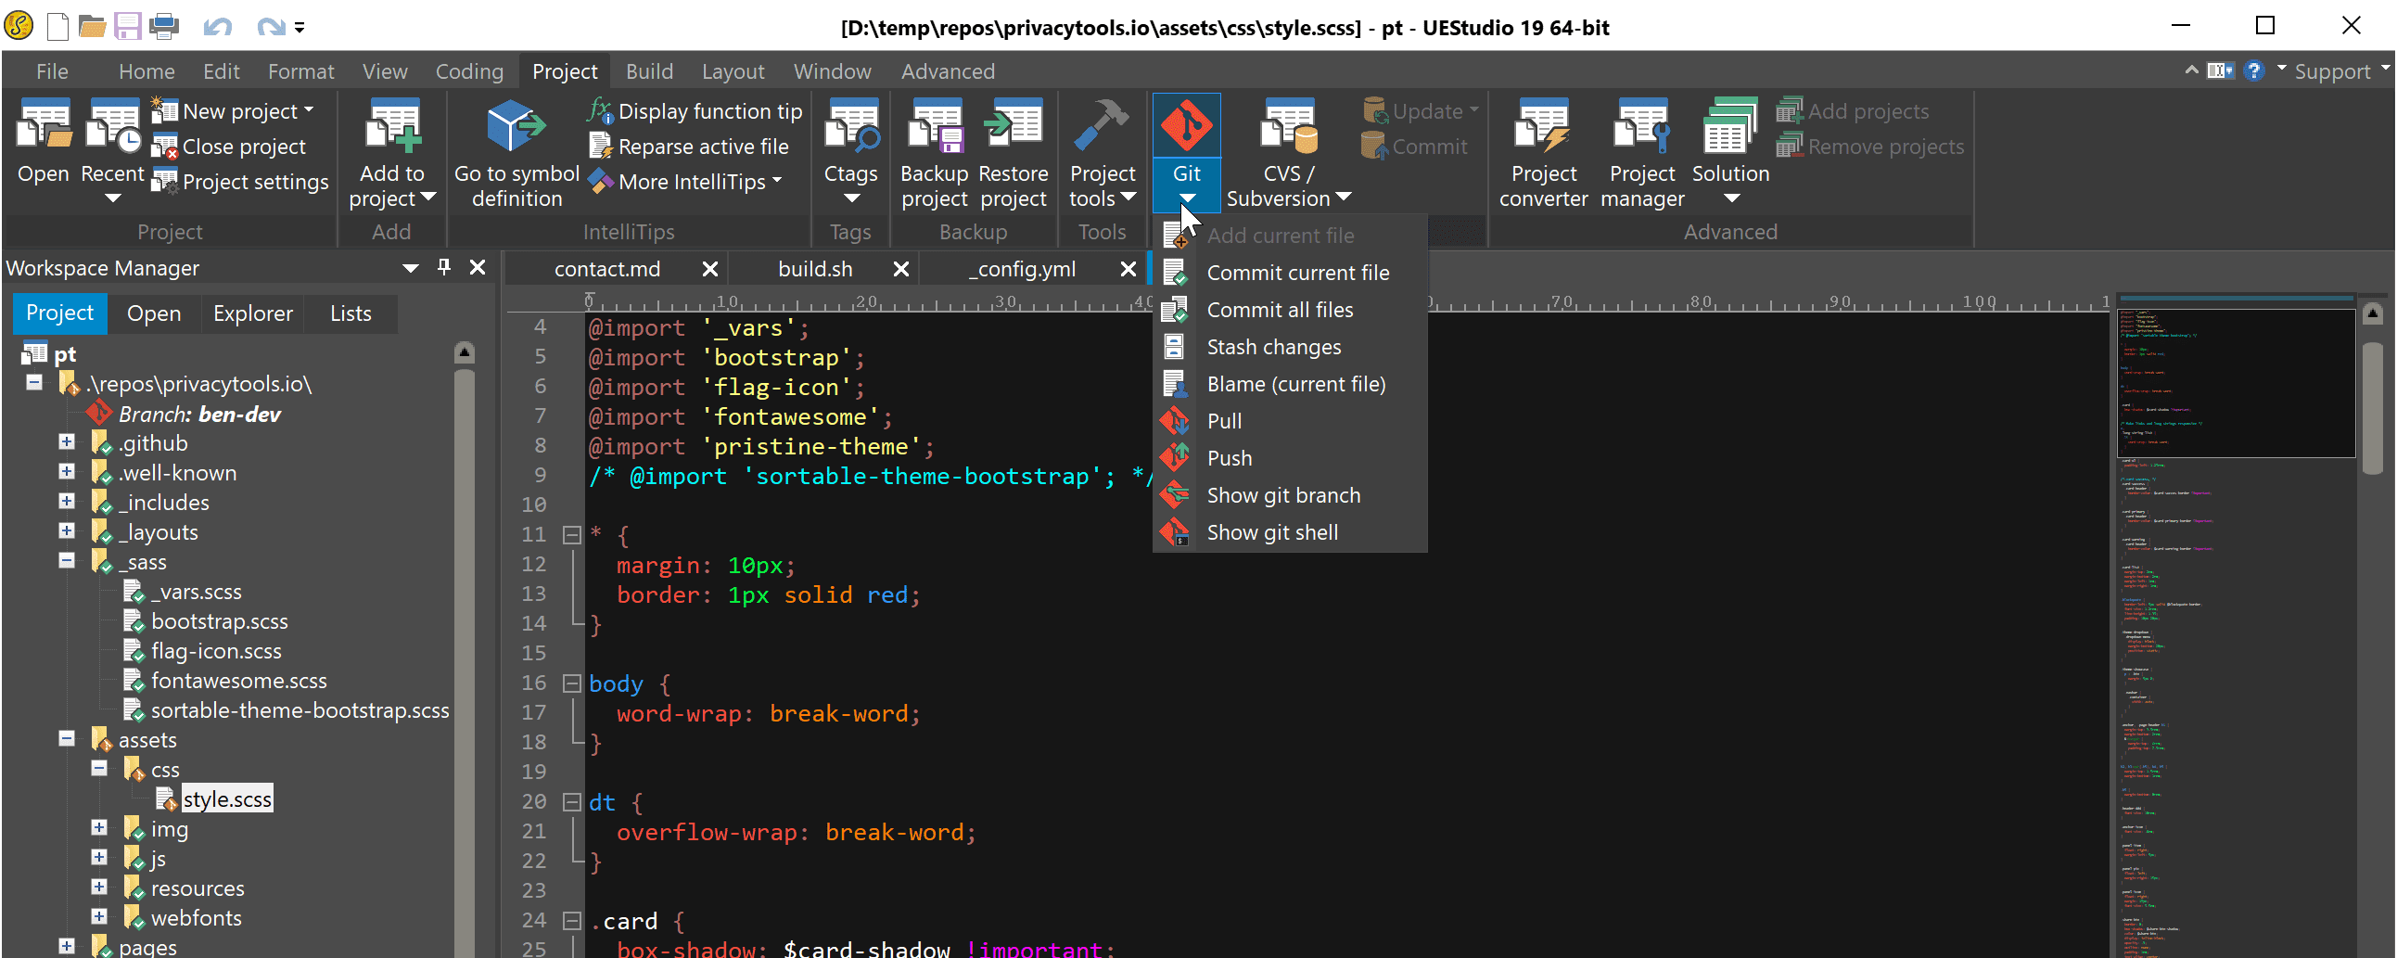
Task: Click the Backup project icon
Action: (x=935, y=127)
